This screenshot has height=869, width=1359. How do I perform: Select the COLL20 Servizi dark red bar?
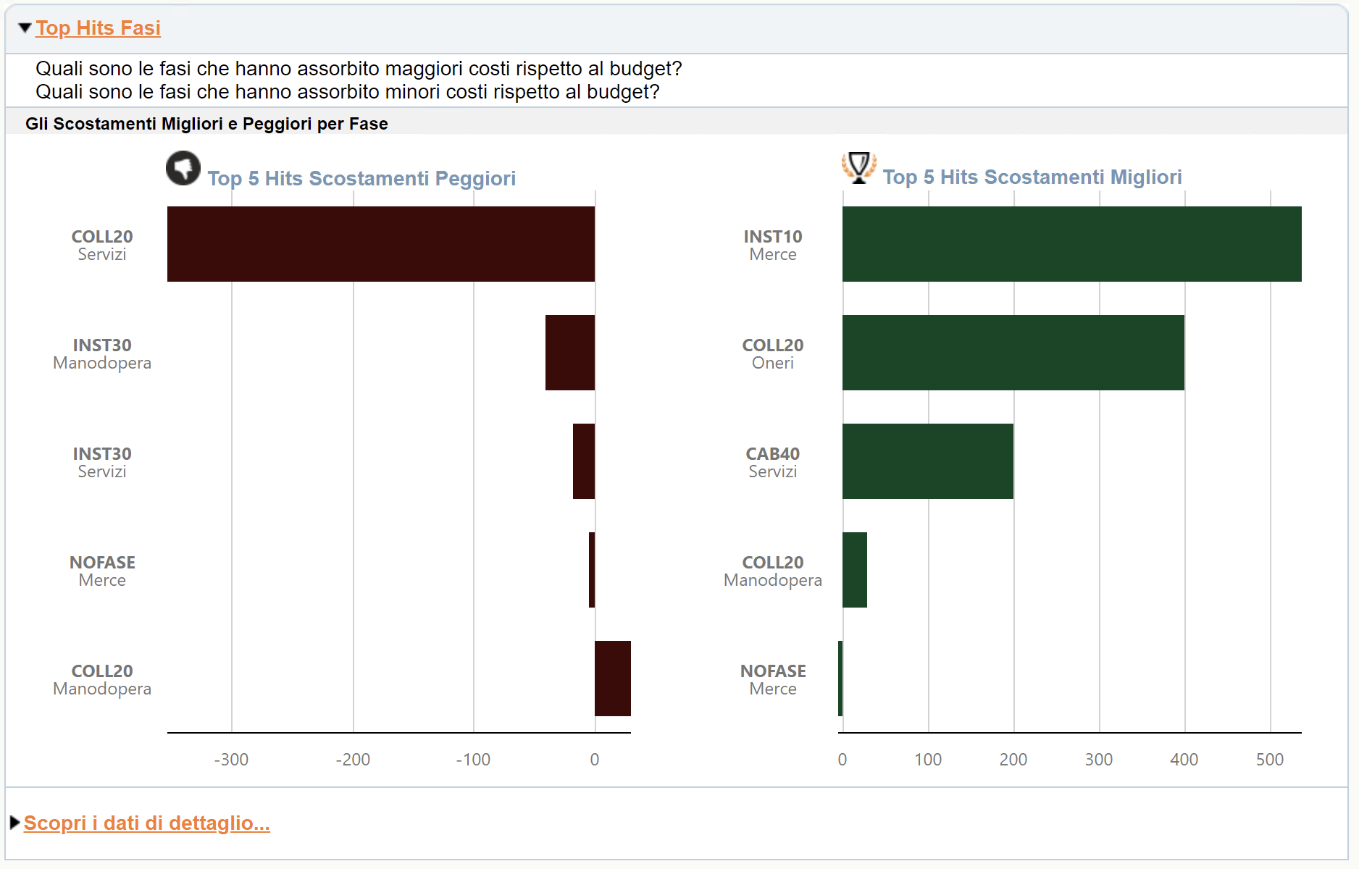click(x=381, y=244)
